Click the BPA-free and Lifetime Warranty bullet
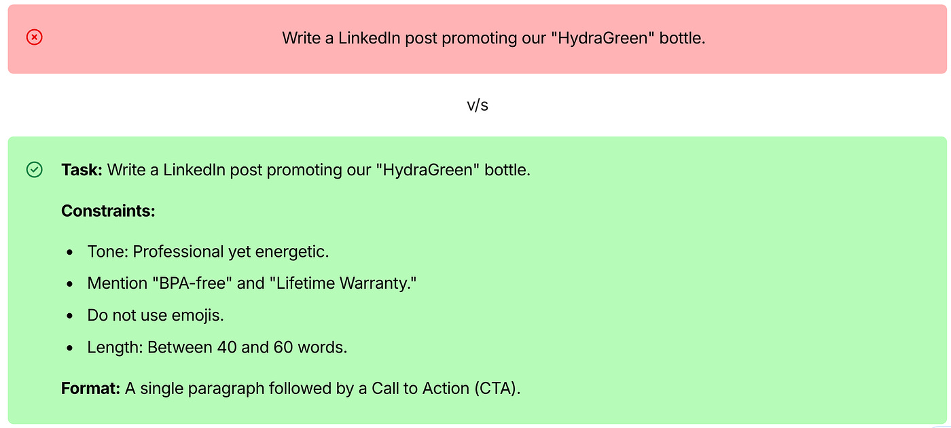This screenshot has width=951, height=428. pos(251,283)
